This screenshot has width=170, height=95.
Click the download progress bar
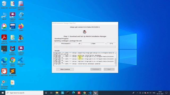tap(85, 47)
